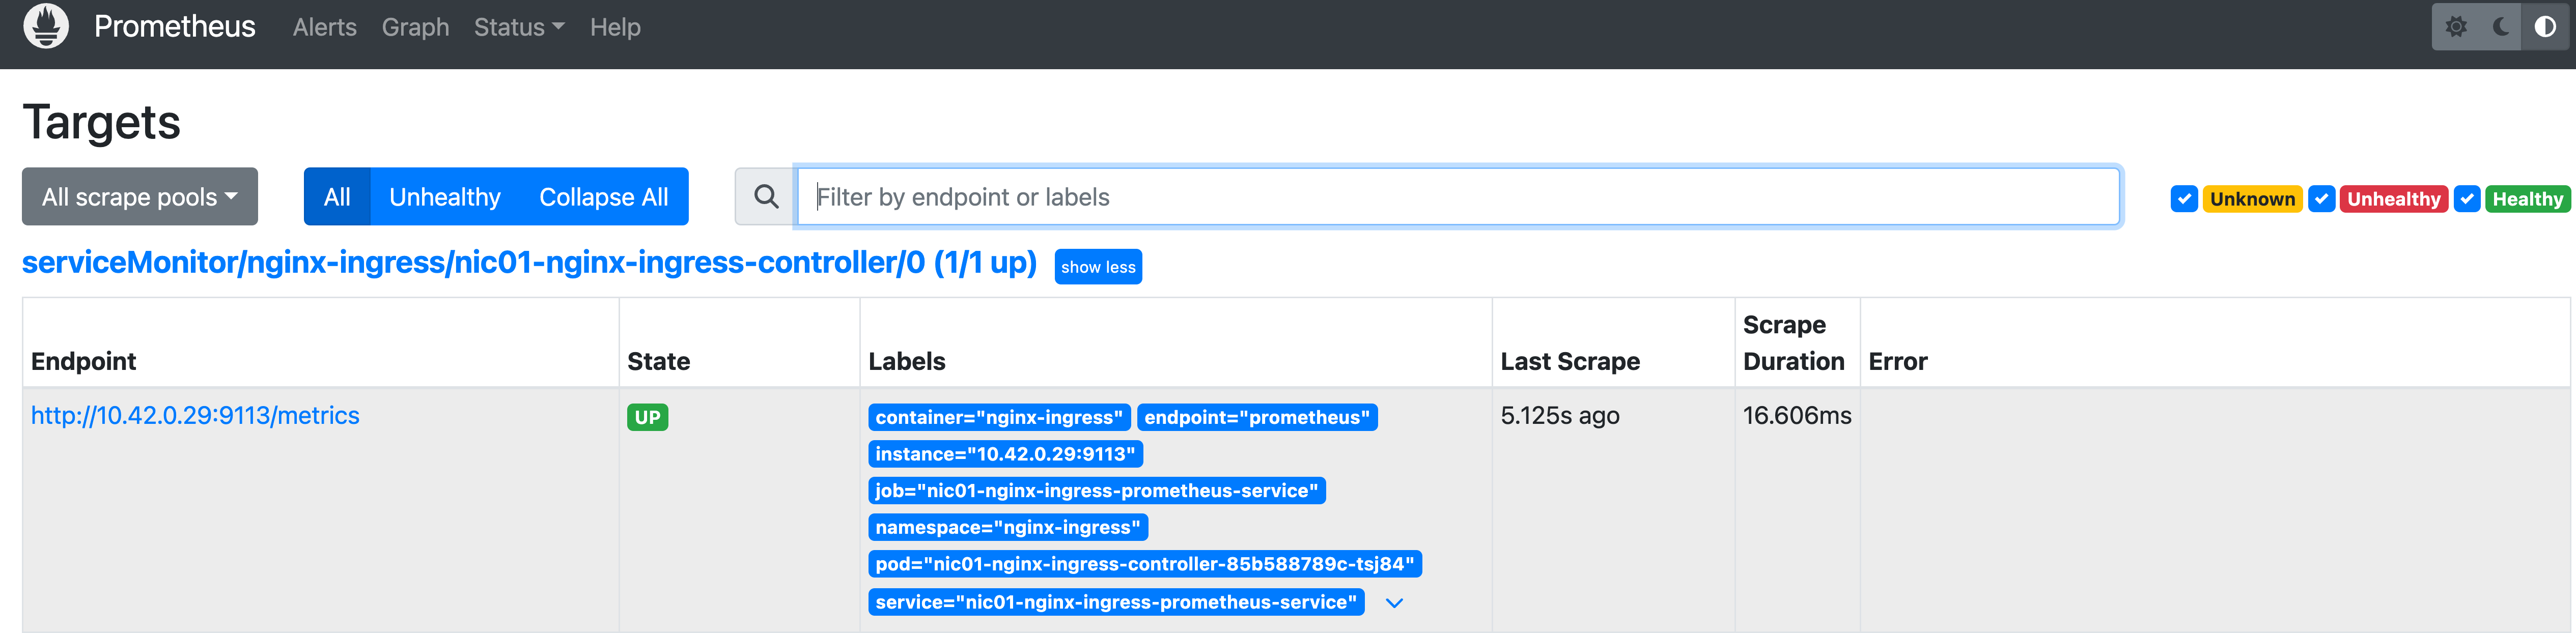Switch to the dark theme moon icon

click(2500, 27)
